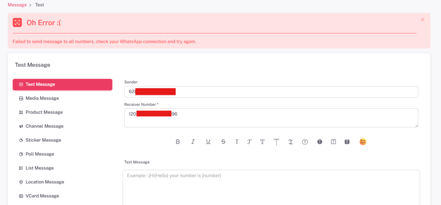Open the emoji picker
Screen dimensions: 441x205
363,142
